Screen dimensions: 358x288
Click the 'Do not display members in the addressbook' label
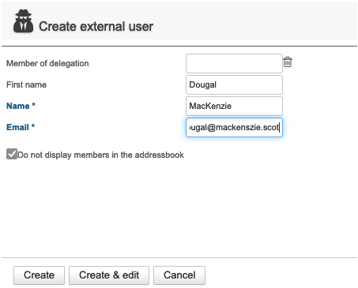[x=100, y=155]
